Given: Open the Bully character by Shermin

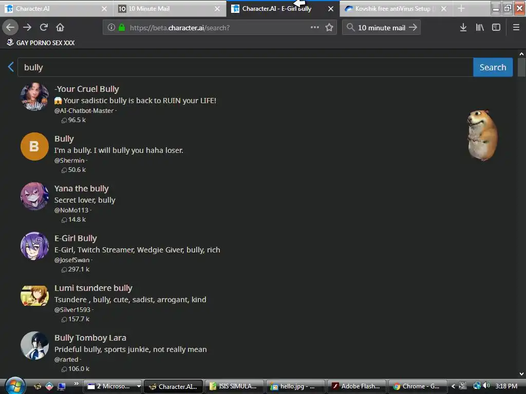Looking at the screenshot, I should pos(64,139).
